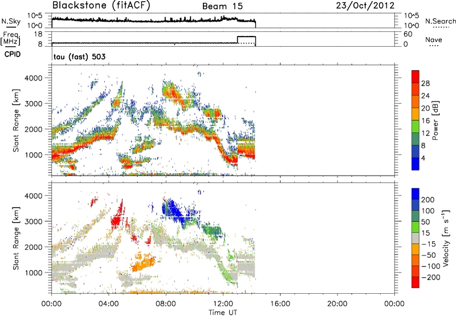The image size is (456, 316).
Task: Click the "-50" label on the Velocity color bar
Action: pos(428,255)
